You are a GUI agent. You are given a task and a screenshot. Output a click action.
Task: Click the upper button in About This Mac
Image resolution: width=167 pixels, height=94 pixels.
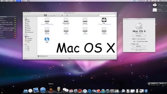(x=139, y=36)
